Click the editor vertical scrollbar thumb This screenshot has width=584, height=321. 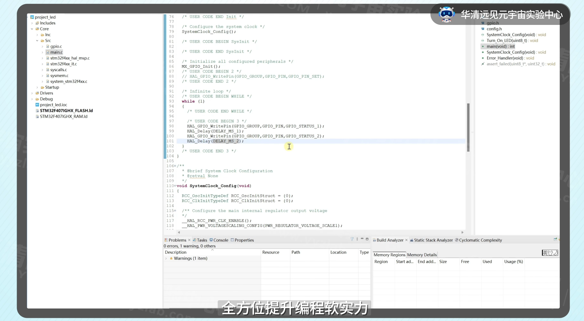coord(468,127)
